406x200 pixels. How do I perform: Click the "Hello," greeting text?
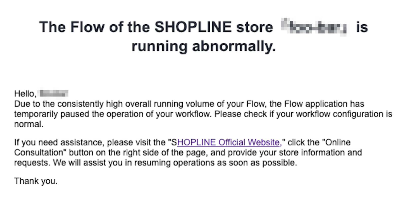point(25,94)
